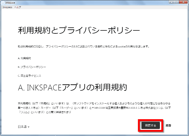Close the Inkspace window
Image resolution: width=189 pixels, height=136 pixels.
pyautogui.click(x=184, y=2)
